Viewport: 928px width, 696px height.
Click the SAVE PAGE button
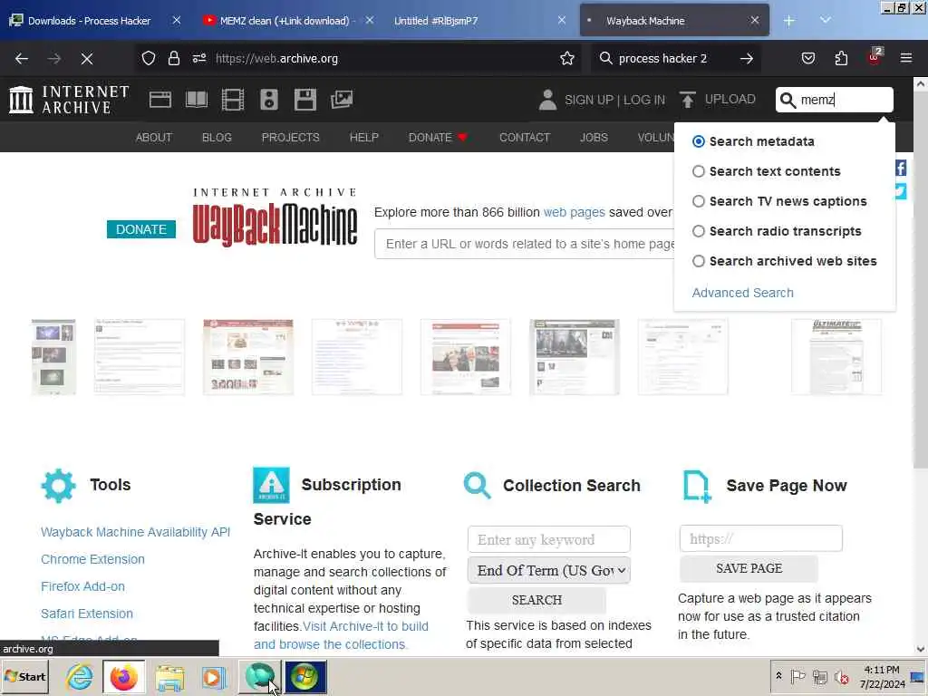pyautogui.click(x=749, y=569)
